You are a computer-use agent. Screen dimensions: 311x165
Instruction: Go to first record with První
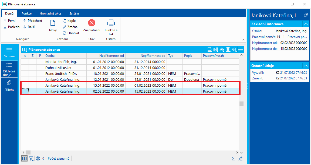[x=9, y=20]
